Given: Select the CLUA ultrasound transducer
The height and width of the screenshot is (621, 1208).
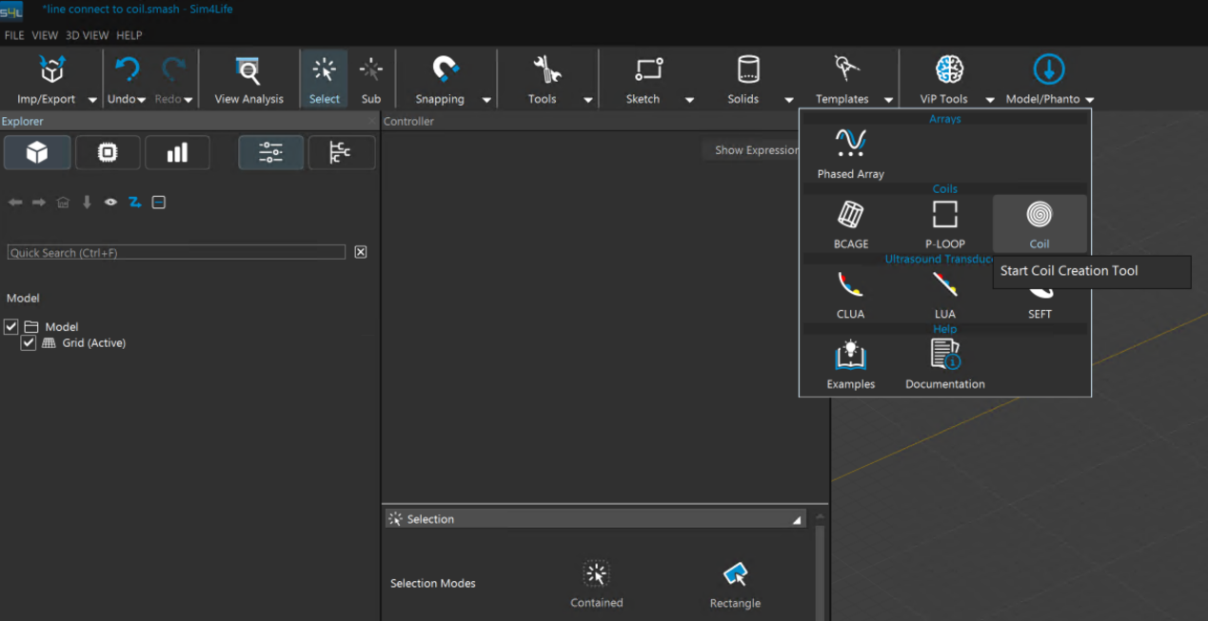Looking at the screenshot, I should coord(850,292).
